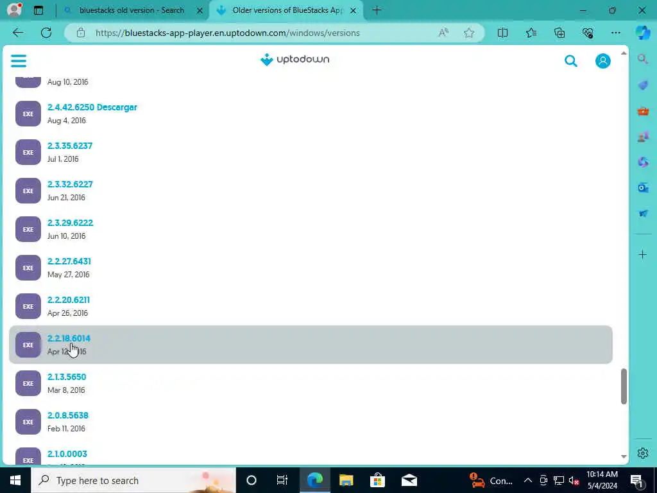Screen dimensions: 657x493
Task: Activate Read aloud in address bar
Action: pyautogui.click(x=443, y=33)
